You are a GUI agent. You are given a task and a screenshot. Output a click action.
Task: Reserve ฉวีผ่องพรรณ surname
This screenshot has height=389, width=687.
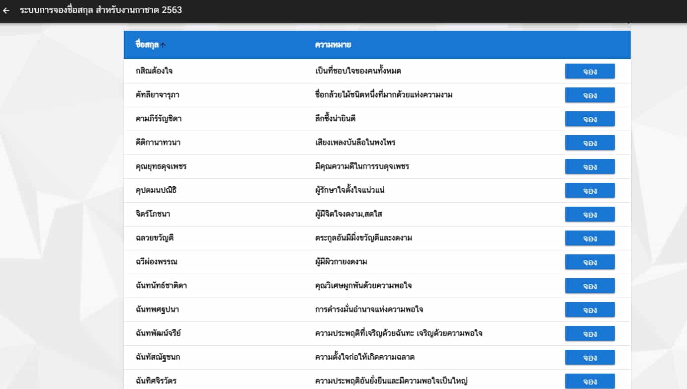(590, 262)
